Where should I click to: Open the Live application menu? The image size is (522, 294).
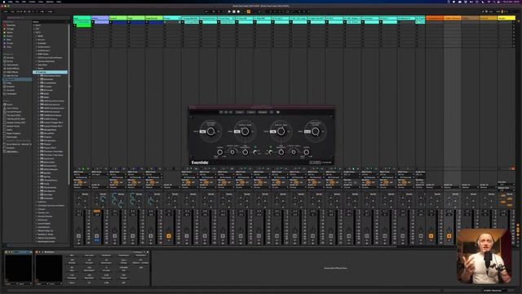[x=11, y=2]
